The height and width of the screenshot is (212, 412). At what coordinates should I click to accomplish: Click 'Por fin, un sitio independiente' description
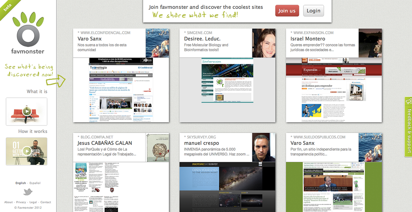pyautogui.click(x=321, y=152)
